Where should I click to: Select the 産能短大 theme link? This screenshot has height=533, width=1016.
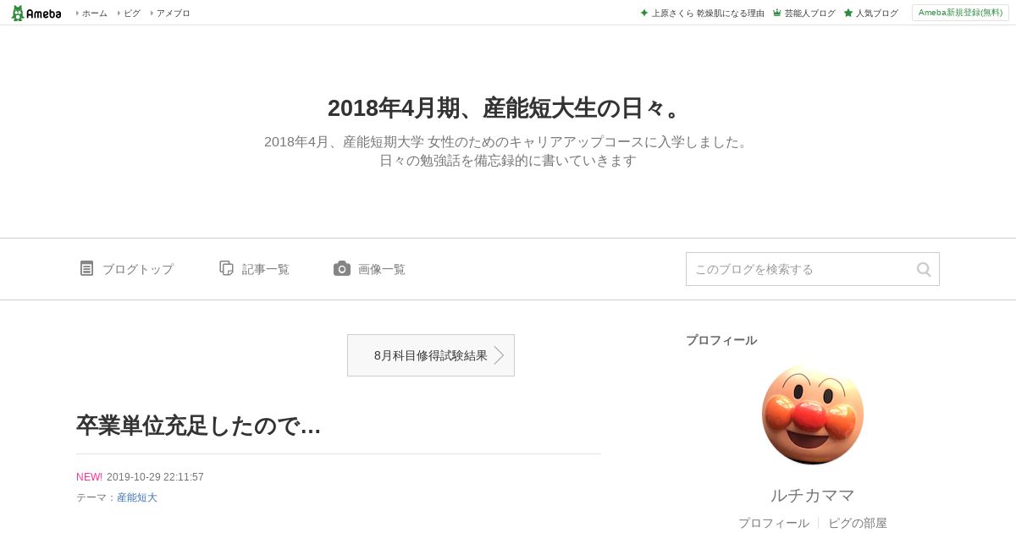(x=137, y=497)
